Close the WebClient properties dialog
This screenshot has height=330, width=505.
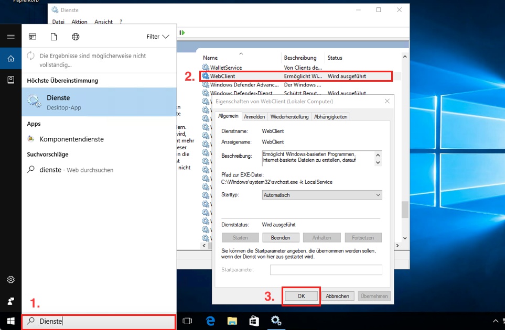[x=387, y=101]
